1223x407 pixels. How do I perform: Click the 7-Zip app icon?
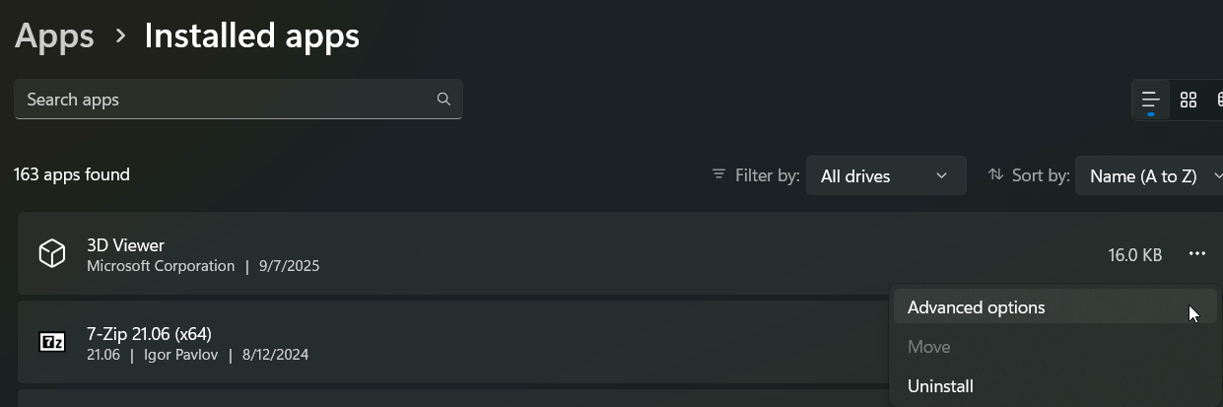(51, 342)
